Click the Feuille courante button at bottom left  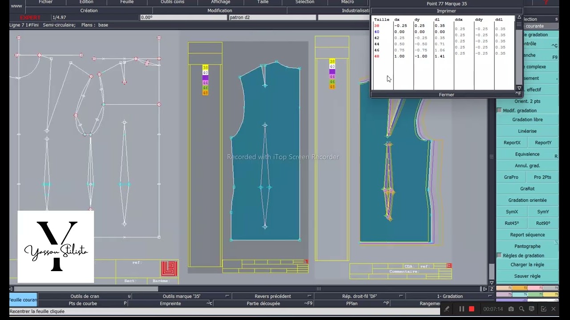click(23, 300)
